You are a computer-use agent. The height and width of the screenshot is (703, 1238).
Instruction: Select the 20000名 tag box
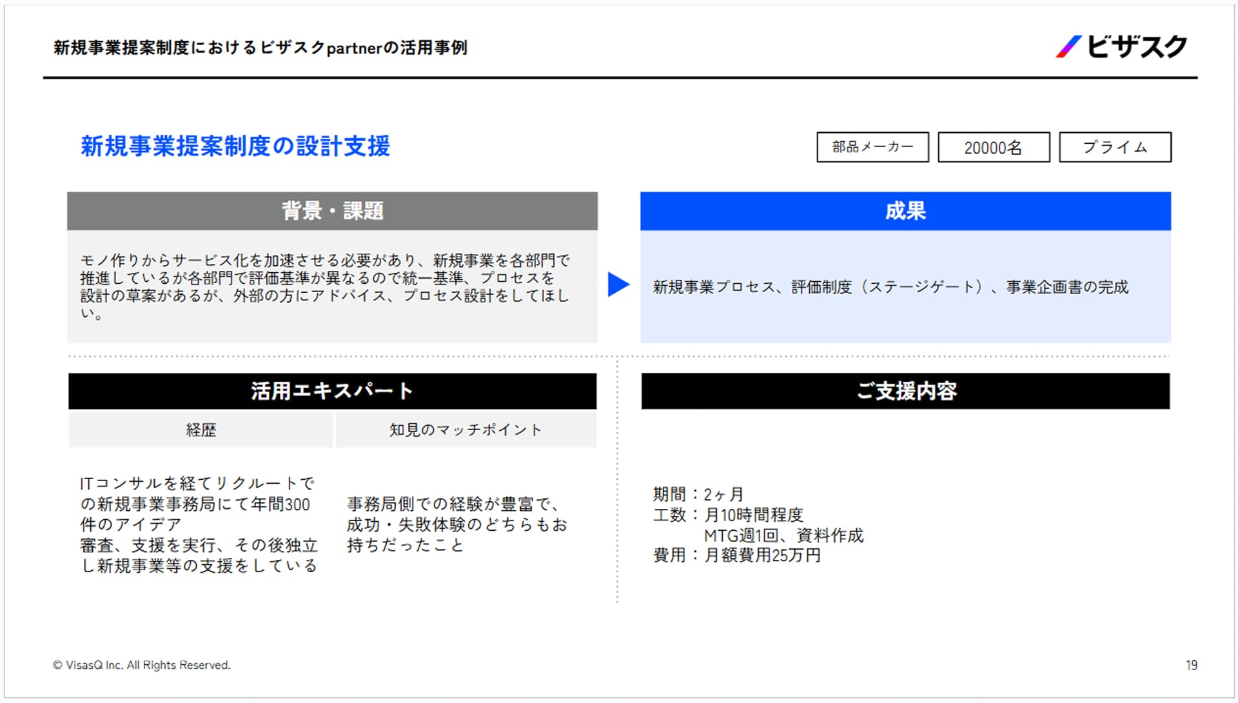(x=994, y=147)
